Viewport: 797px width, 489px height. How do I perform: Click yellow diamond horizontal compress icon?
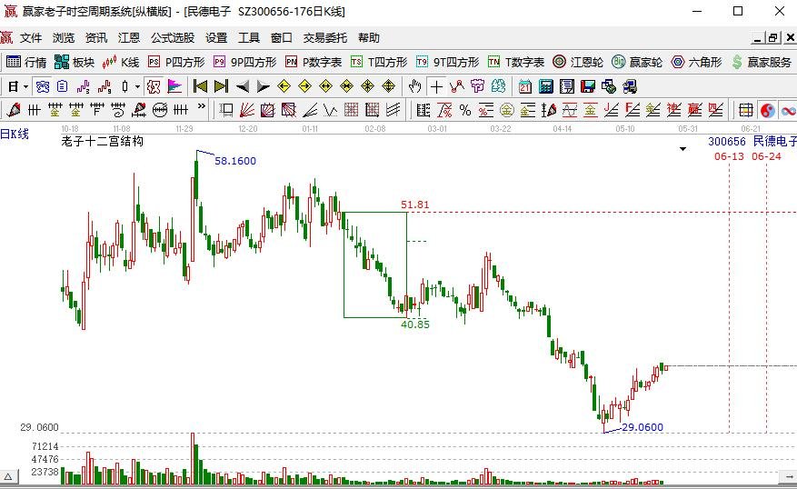click(346, 87)
